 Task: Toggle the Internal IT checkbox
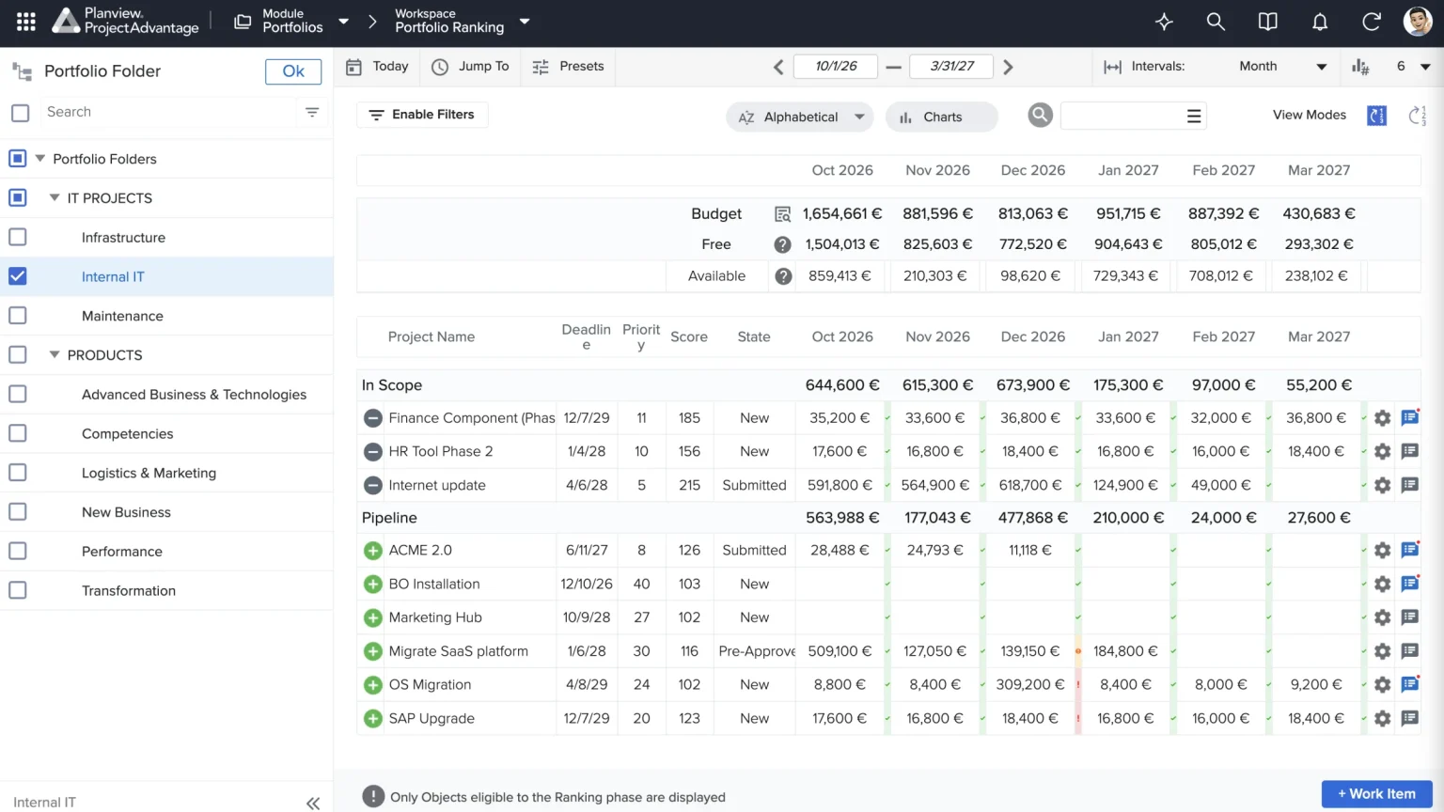[18, 276]
